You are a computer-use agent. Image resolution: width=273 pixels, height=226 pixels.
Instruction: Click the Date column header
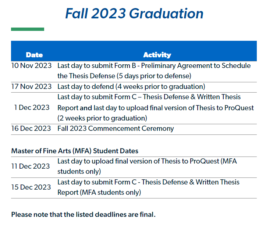(x=34, y=55)
